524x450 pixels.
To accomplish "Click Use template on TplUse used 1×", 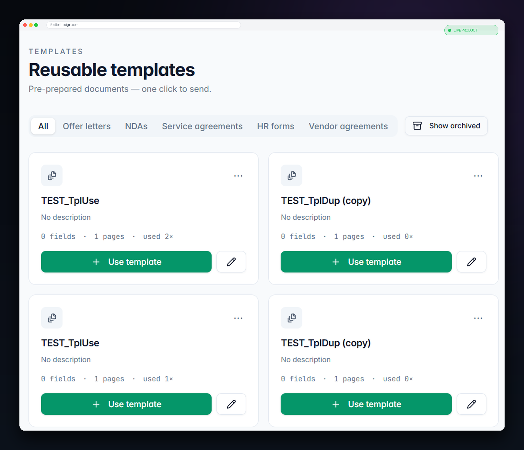I will pos(126,404).
